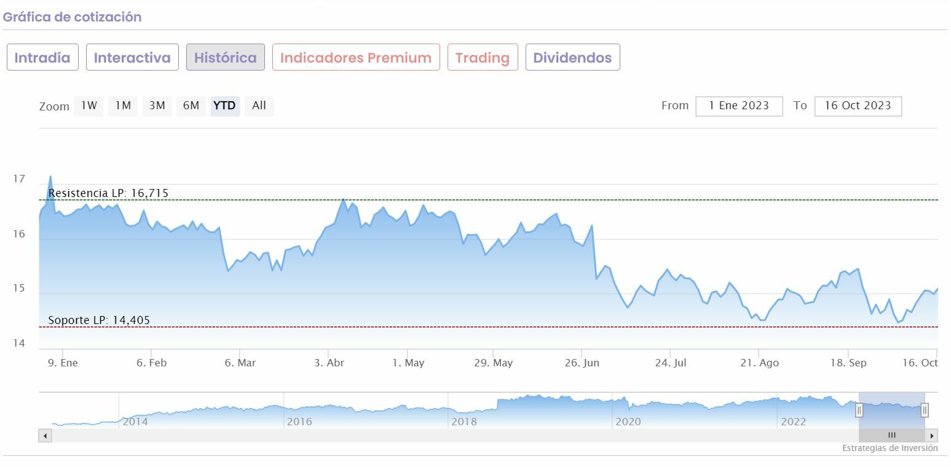Open the Indicadores Premium tab
The image size is (951, 467).
pyautogui.click(x=356, y=58)
